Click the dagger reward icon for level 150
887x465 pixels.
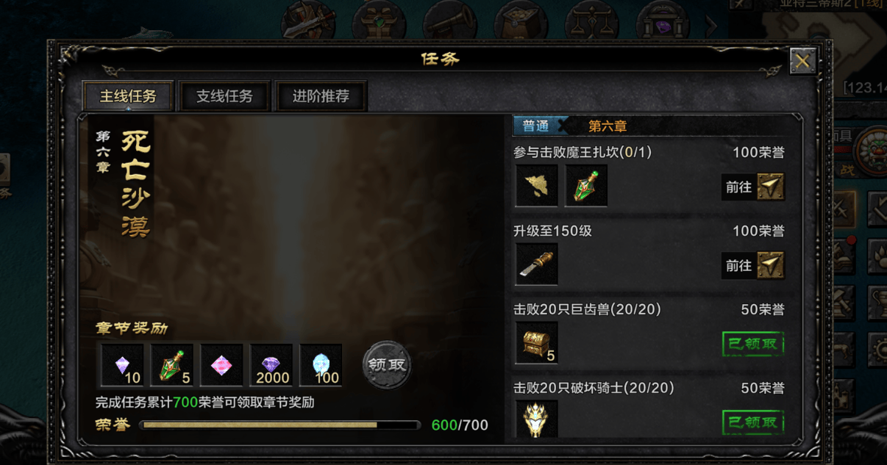(536, 264)
